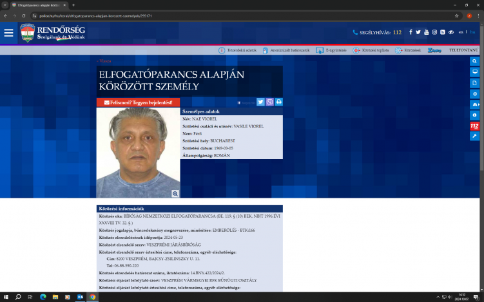Select the Elfogatóparancs alapján tab
Viewport: 484px width, 302px height.
coord(39,5)
